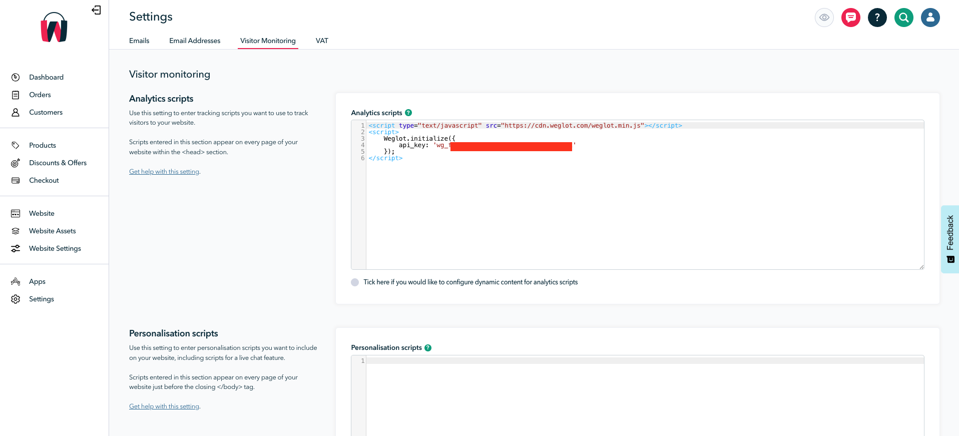The width and height of the screenshot is (959, 436).
Task: Open Settings label in the sidebar
Action: [x=42, y=299]
